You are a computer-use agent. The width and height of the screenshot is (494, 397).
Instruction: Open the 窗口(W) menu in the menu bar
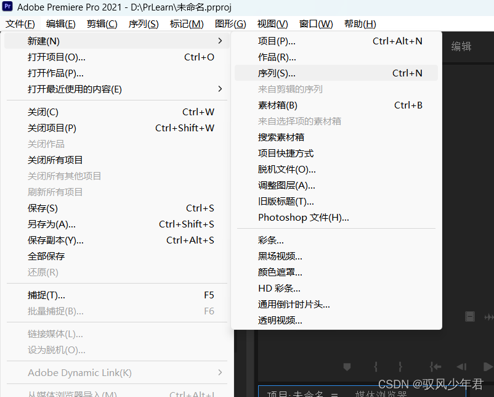[x=316, y=24]
